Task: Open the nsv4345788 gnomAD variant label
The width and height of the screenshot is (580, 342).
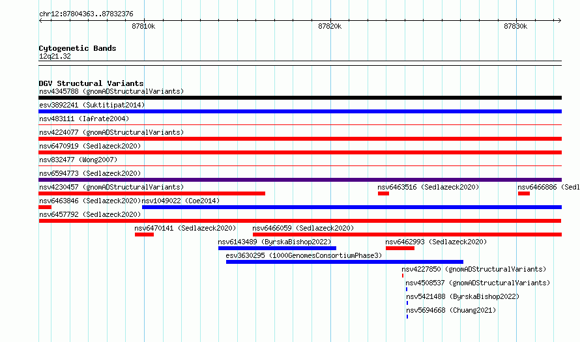Action: [111, 91]
